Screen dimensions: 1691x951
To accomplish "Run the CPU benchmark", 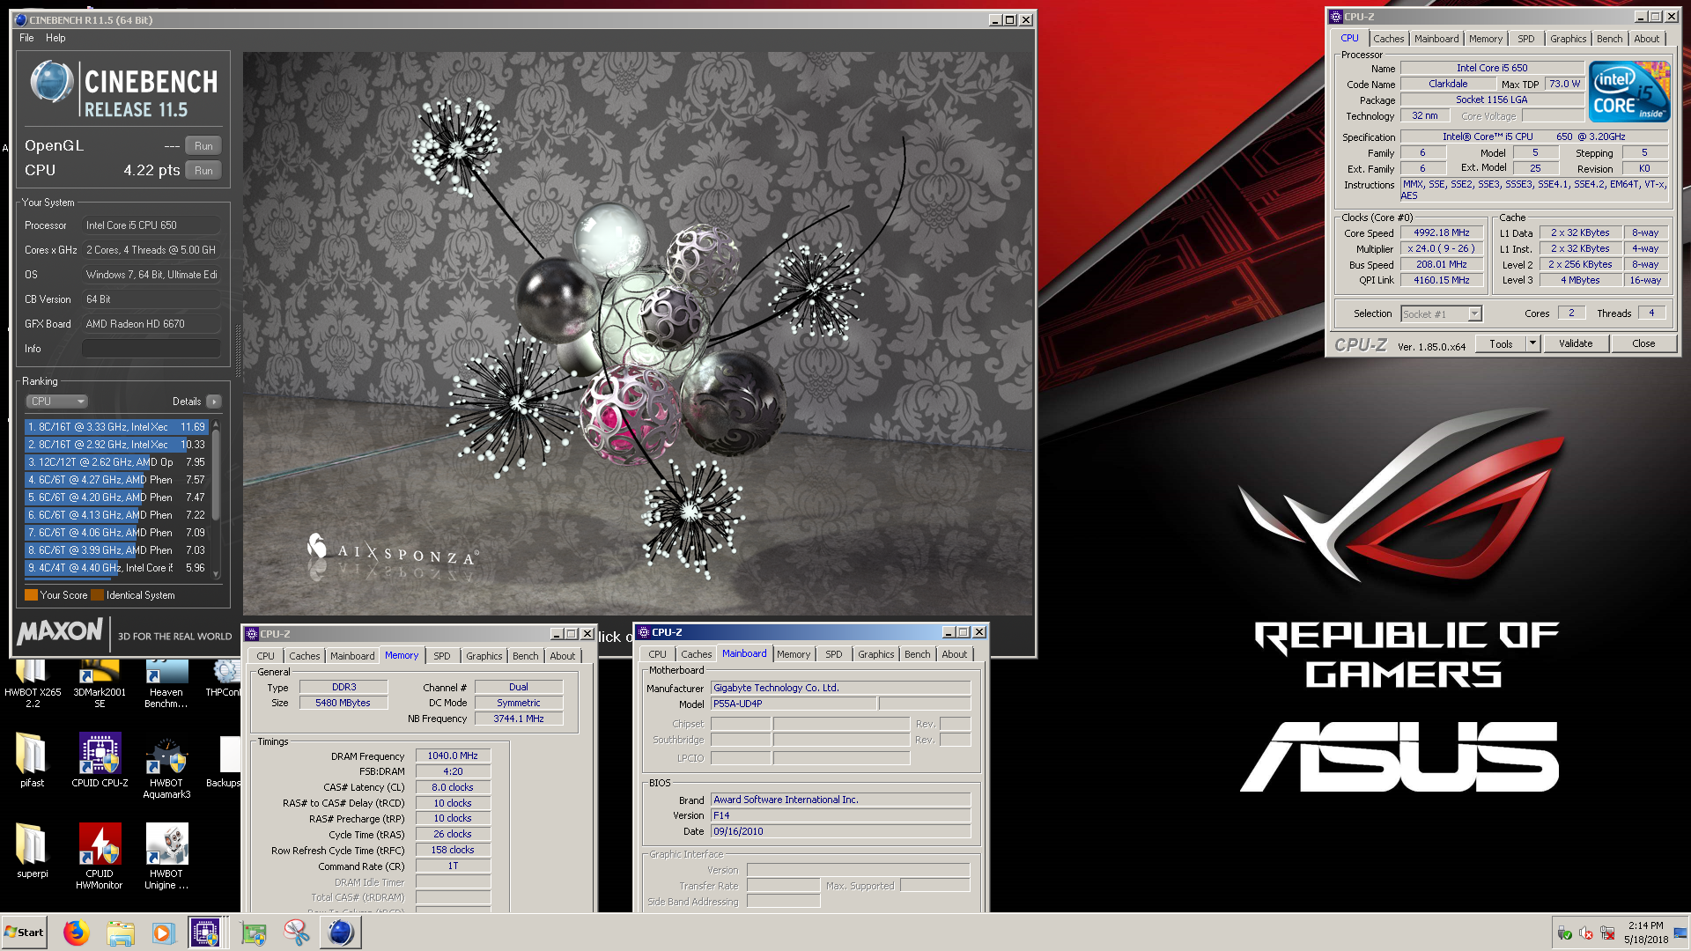I will 203,171.
